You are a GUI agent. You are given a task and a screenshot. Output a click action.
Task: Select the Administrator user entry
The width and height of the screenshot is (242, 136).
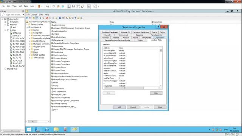pos(58,25)
